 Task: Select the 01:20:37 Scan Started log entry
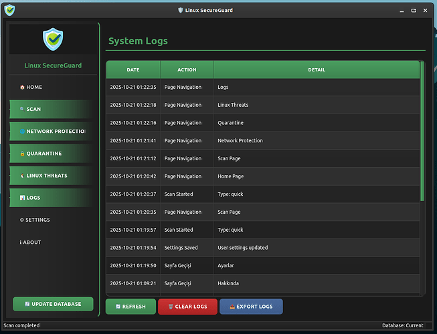click(262, 194)
